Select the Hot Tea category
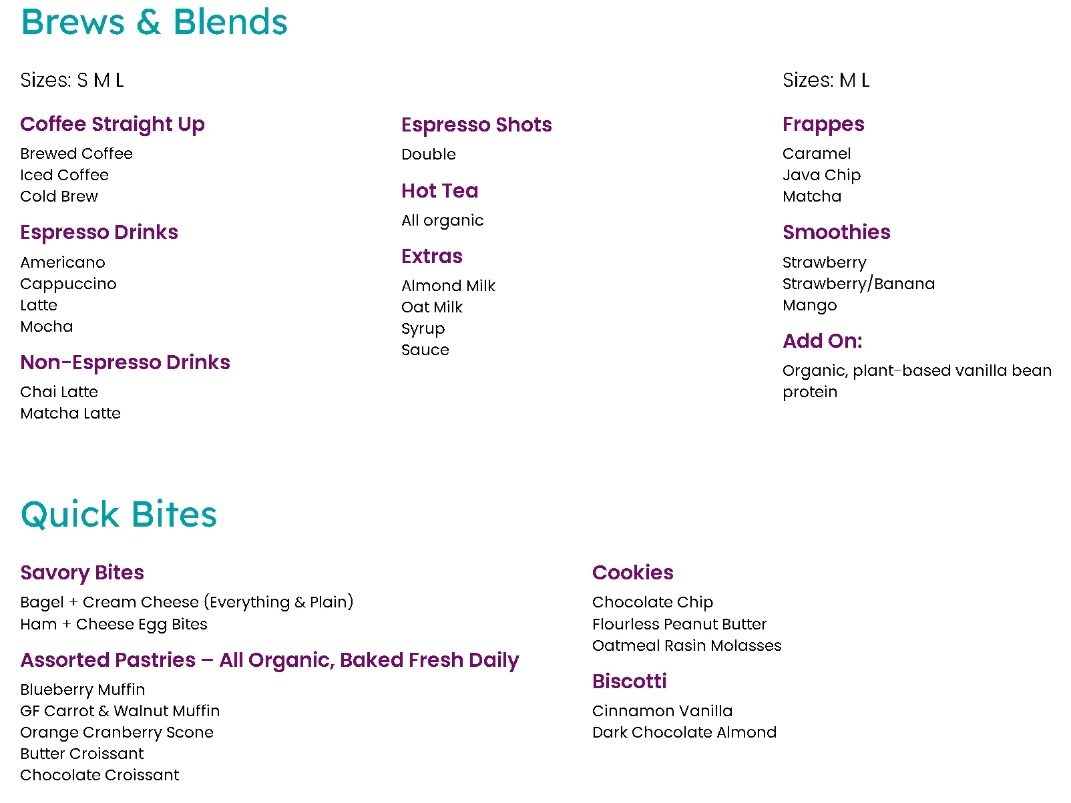The height and width of the screenshot is (803, 1071). click(439, 191)
